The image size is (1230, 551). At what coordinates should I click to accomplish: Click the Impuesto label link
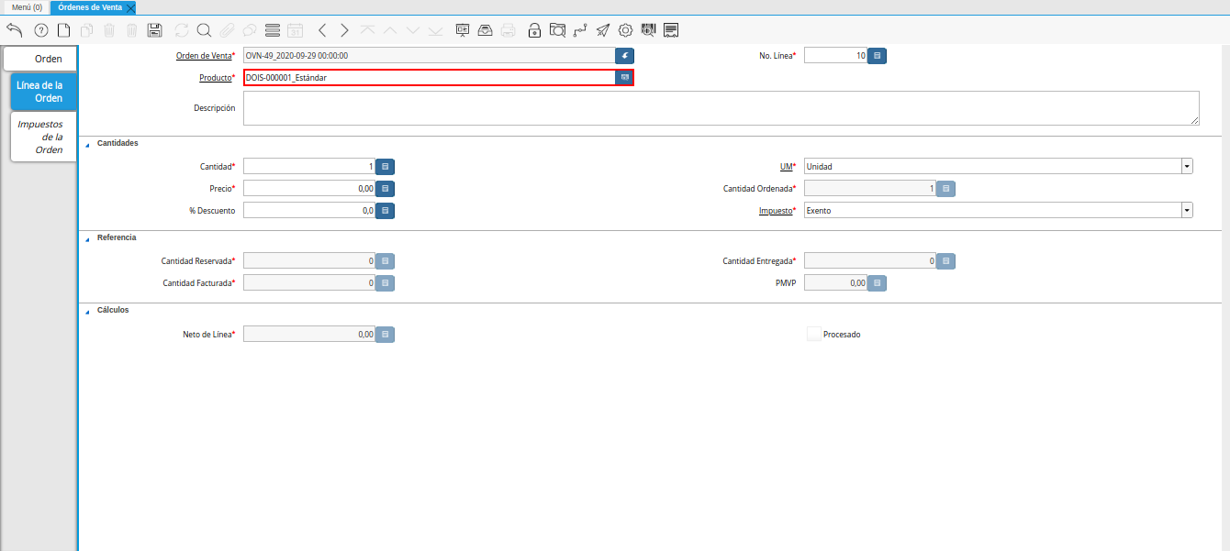coord(775,211)
